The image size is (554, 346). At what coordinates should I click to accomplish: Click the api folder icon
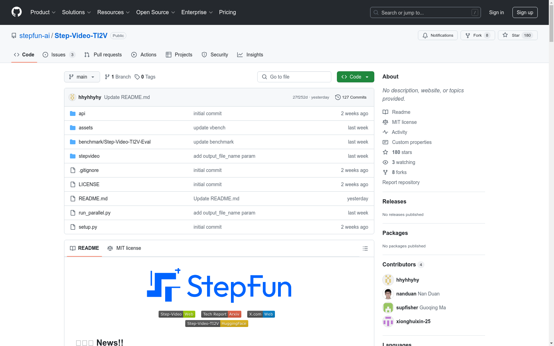(x=73, y=113)
